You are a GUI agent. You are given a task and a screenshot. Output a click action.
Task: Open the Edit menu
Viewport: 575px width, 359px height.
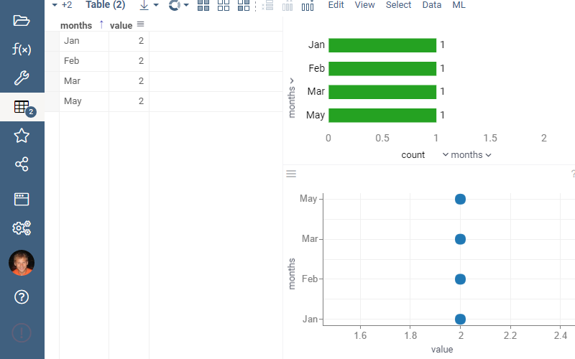[x=336, y=5]
